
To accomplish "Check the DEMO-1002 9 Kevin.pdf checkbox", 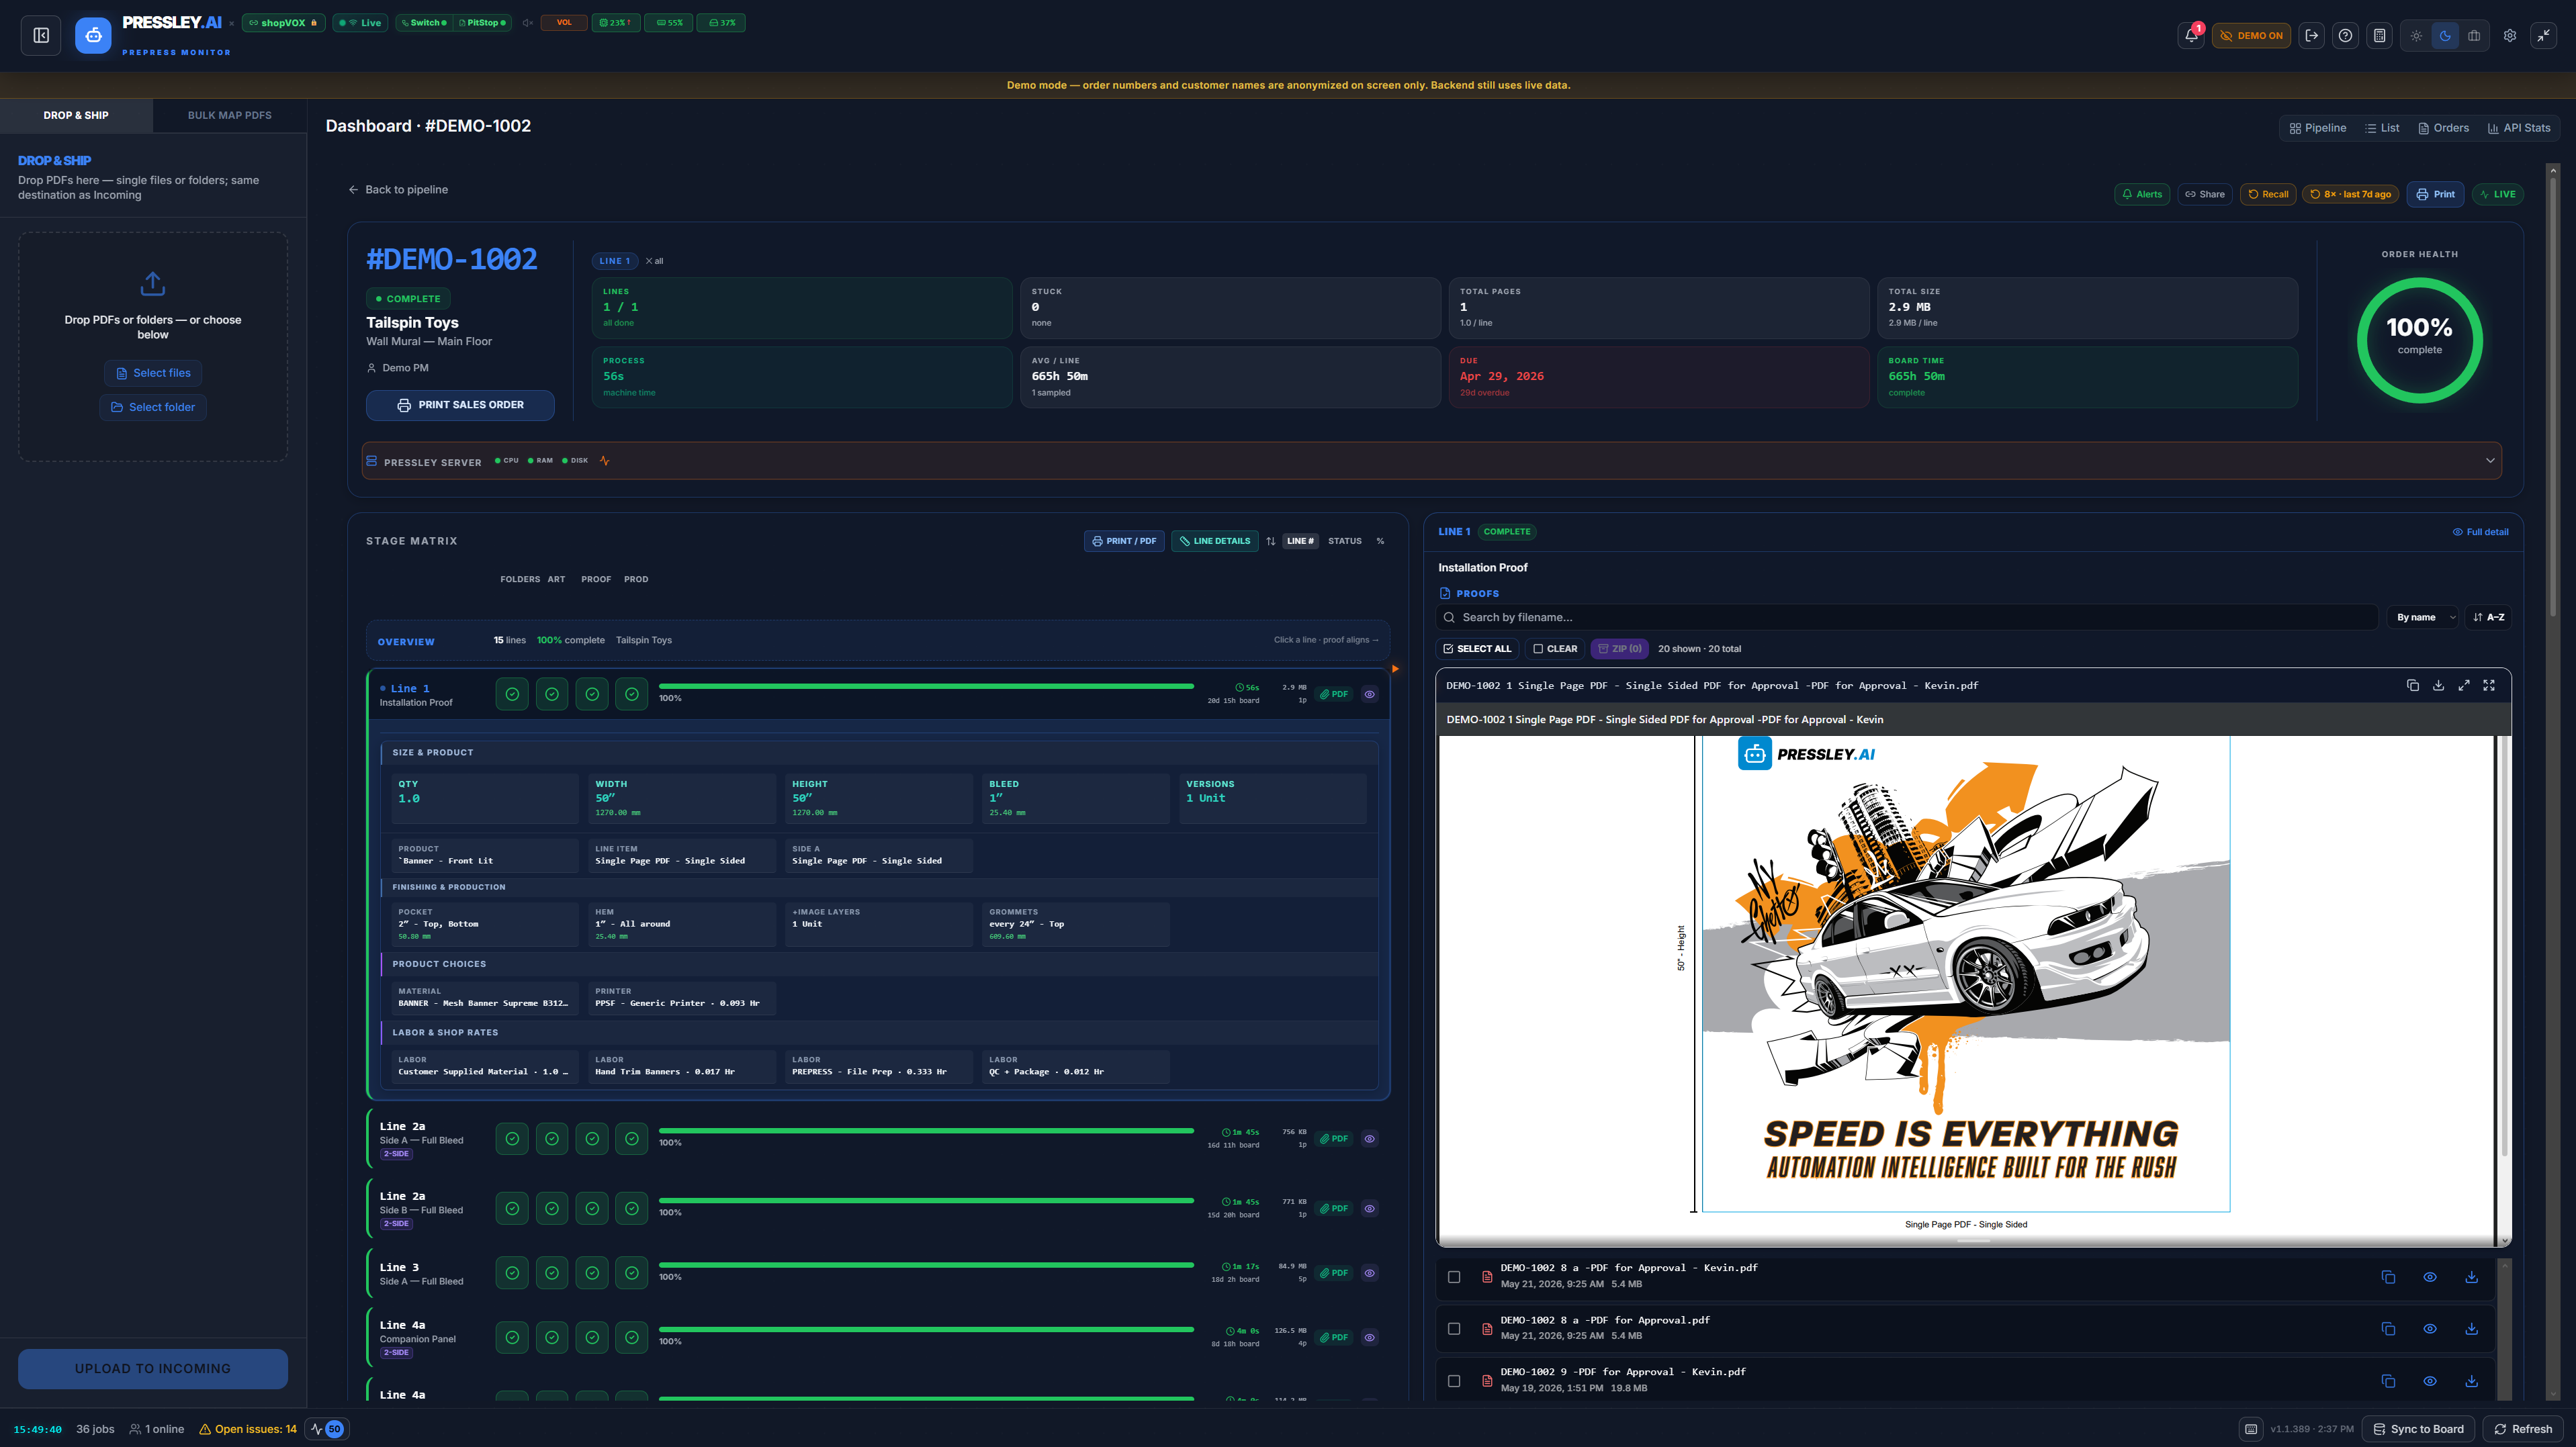I will (1454, 1380).
